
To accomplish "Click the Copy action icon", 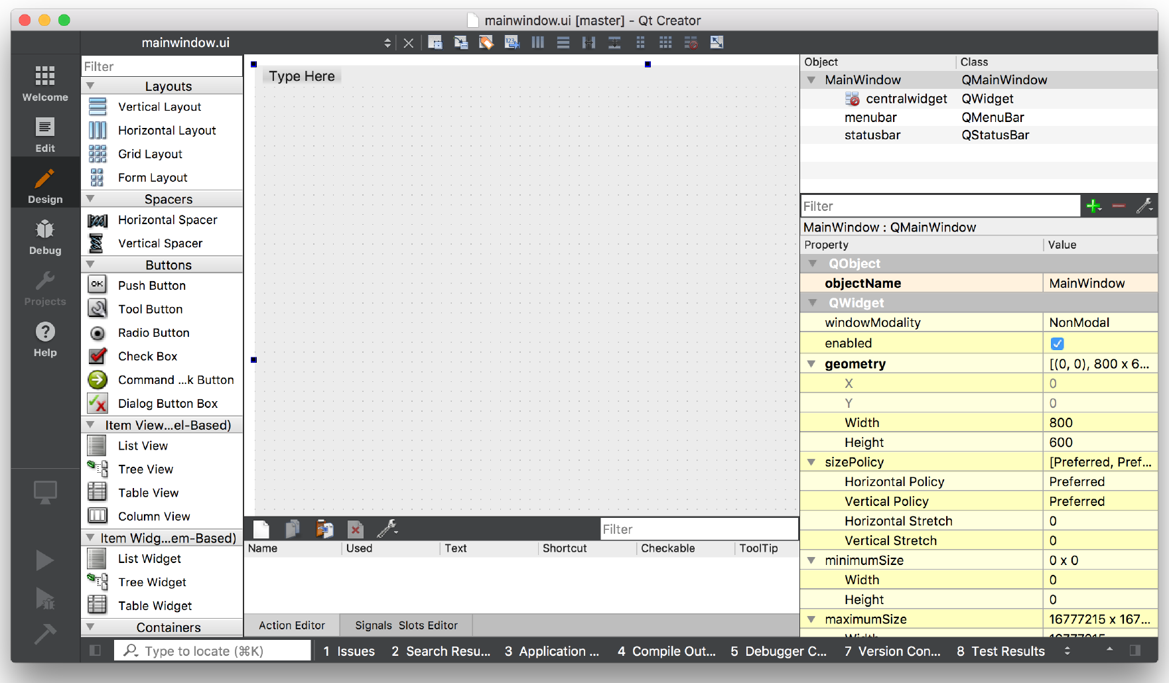I will 293,529.
